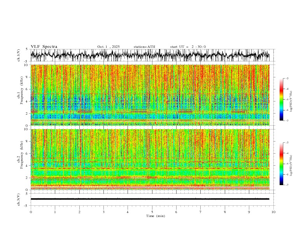The width and height of the screenshot is (308, 238).
Task: Click the "ch.3(V)" axis label
Action: [19, 199]
